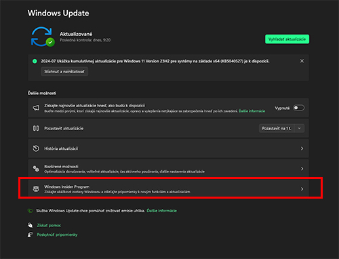The height and width of the screenshot is (259, 339).
Task: Click the 2024-07 cumulative update description text
Action: pos(155,61)
